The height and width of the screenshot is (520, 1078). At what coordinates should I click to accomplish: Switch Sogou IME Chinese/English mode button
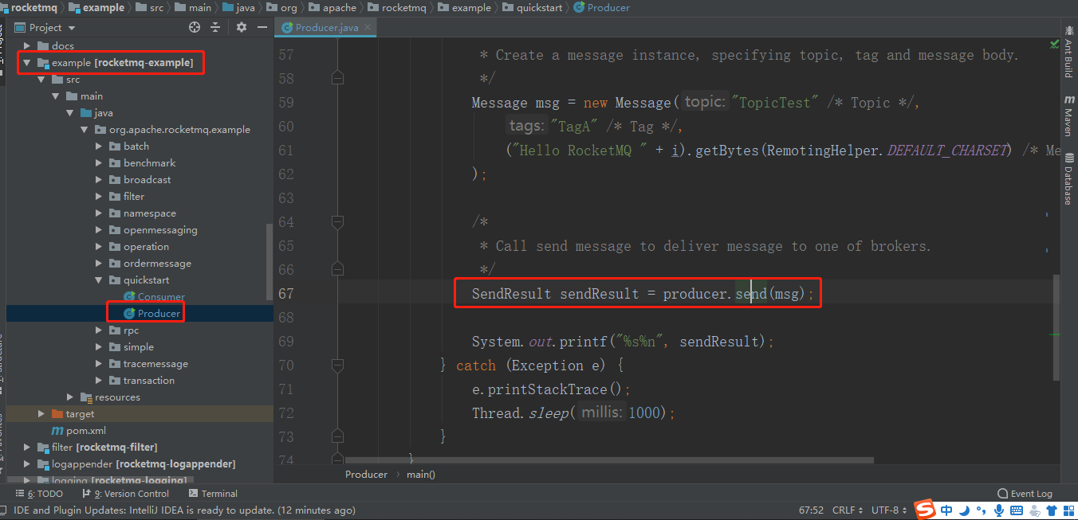(x=946, y=510)
